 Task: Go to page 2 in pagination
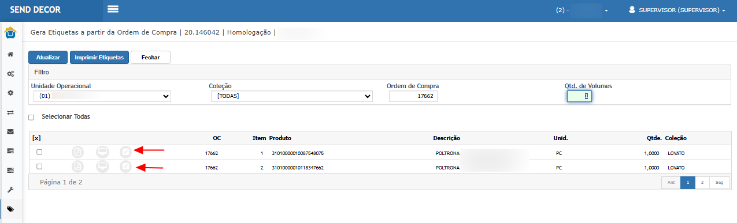702,182
